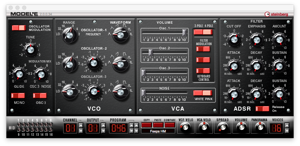Click the Oscillator-2 range knob

pyautogui.click(x=69, y=64)
